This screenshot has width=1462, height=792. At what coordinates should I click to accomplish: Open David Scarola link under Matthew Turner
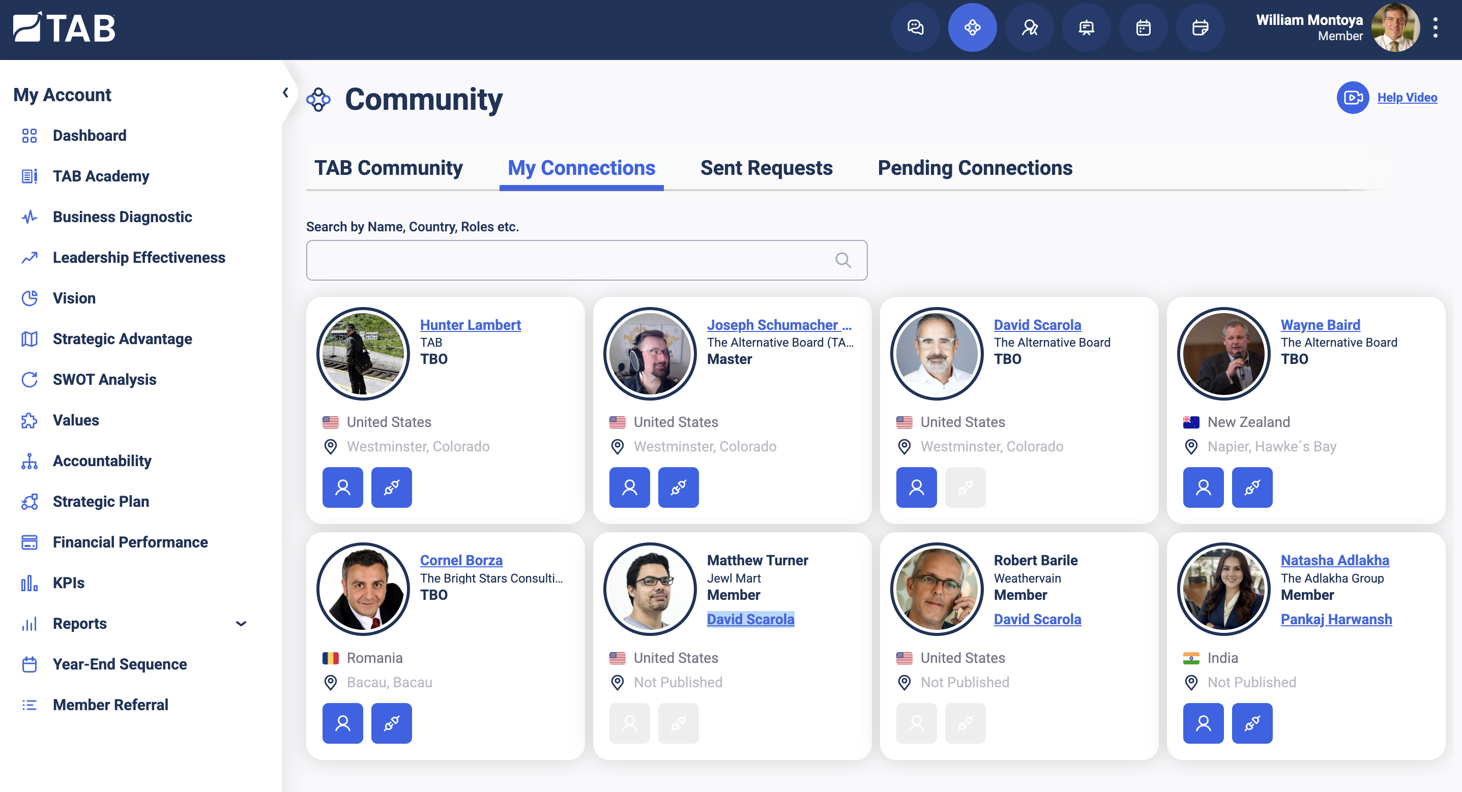750,620
